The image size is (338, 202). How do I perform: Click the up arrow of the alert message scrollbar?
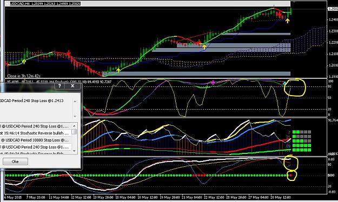point(75,102)
